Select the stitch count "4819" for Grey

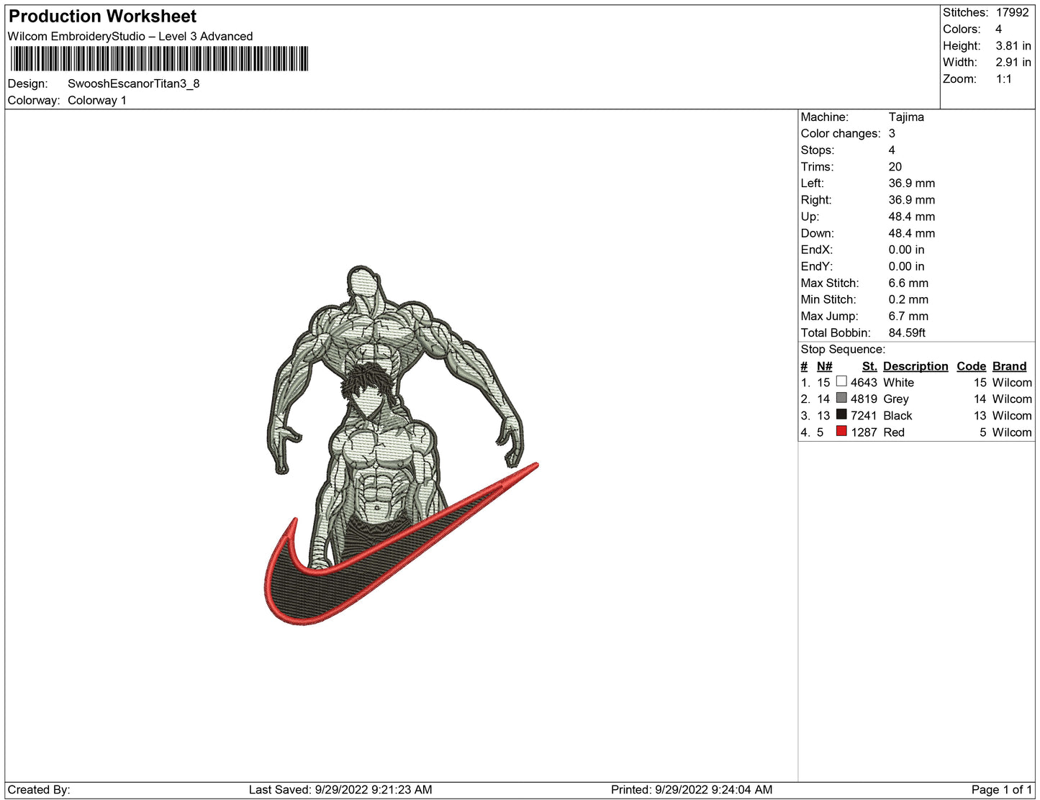pyautogui.click(x=864, y=399)
